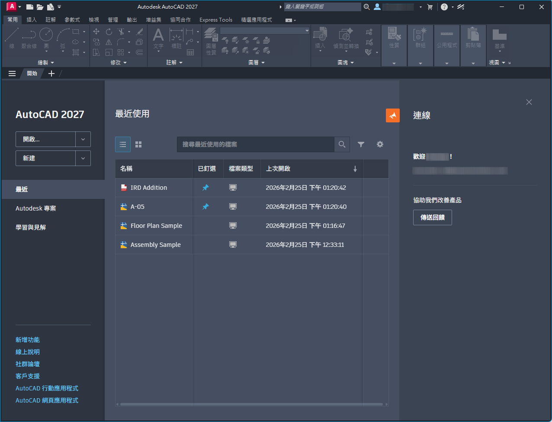Open the 線上說明 link

point(28,352)
